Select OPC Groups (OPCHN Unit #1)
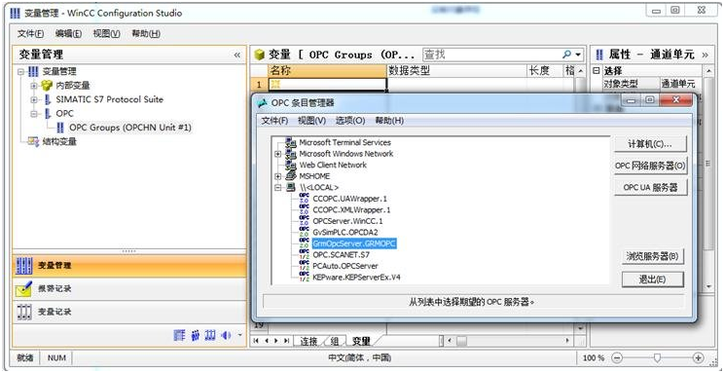 (129, 128)
